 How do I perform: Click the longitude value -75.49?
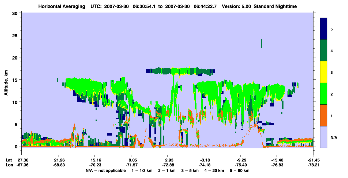point(240,165)
